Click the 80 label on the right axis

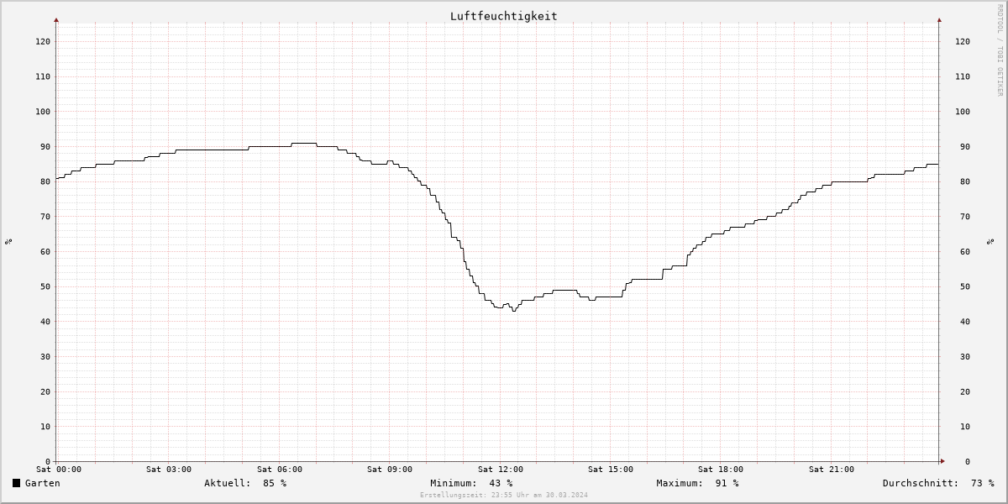point(965,181)
